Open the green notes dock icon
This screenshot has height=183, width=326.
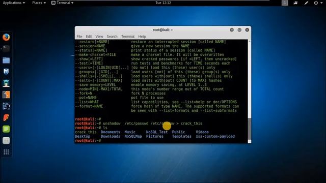pos(6,129)
